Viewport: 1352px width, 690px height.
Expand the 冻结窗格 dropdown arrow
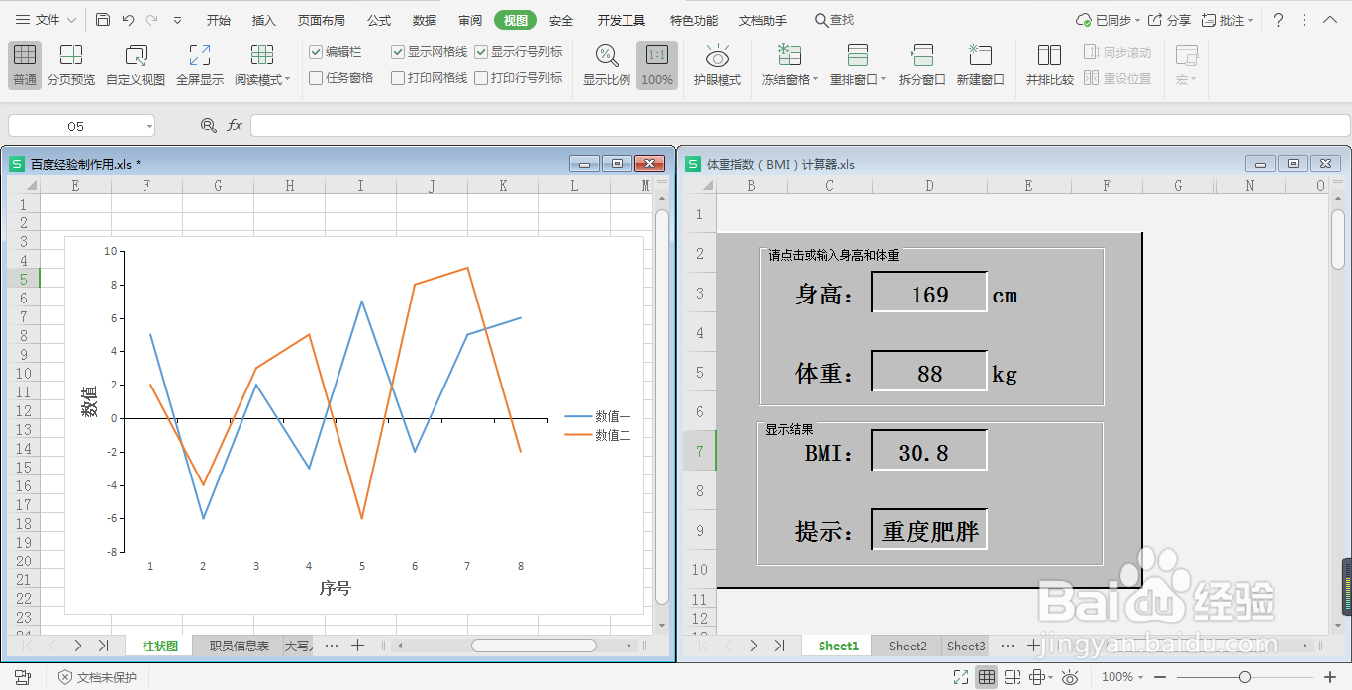816,80
